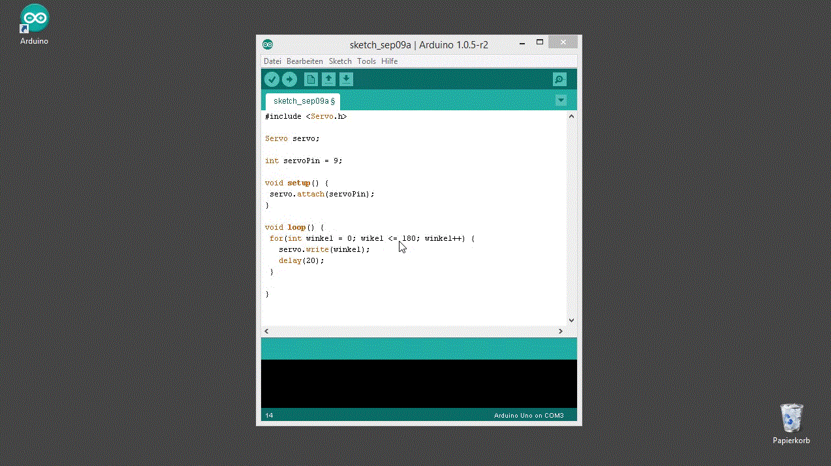Image resolution: width=831 pixels, height=466 pixels.
Task: Click line number 14 in status bar
Action: point(269,416)
